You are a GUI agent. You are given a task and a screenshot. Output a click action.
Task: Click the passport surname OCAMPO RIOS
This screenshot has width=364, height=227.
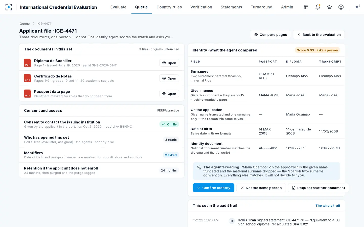266,76
